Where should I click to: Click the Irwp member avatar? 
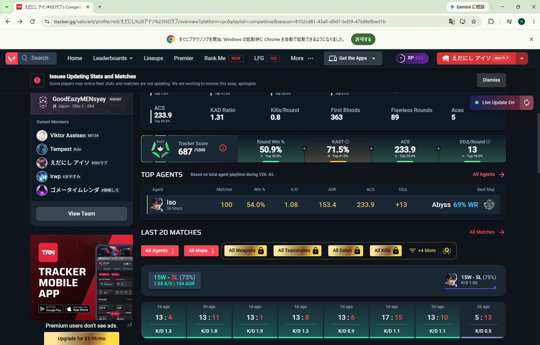tap(42, 176)
